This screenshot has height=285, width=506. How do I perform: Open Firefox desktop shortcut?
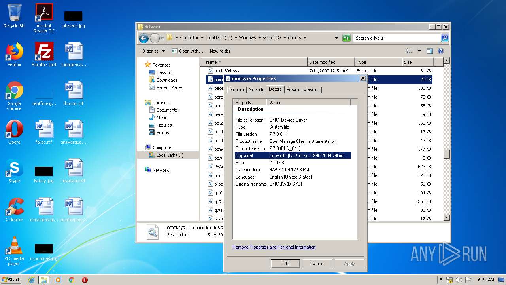(x=14, y=55)
